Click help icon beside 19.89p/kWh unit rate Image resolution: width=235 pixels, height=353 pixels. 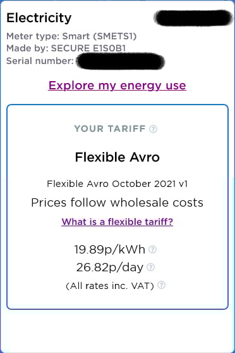[x=153, y=250]
